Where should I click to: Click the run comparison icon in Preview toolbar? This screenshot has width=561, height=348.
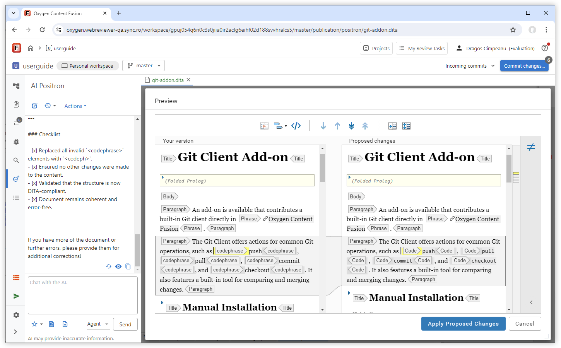[264, 126]
